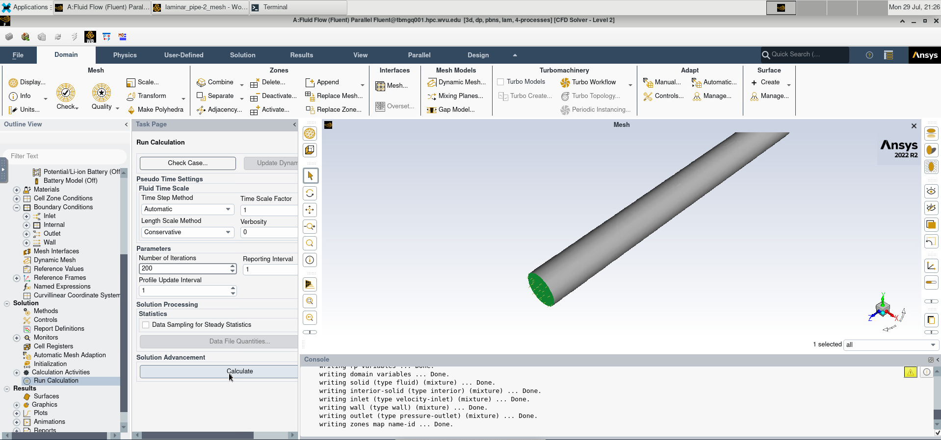941x440 pixels.
Task: Toggle the Turbo Models checkbox
Action: tap(500, 82)
